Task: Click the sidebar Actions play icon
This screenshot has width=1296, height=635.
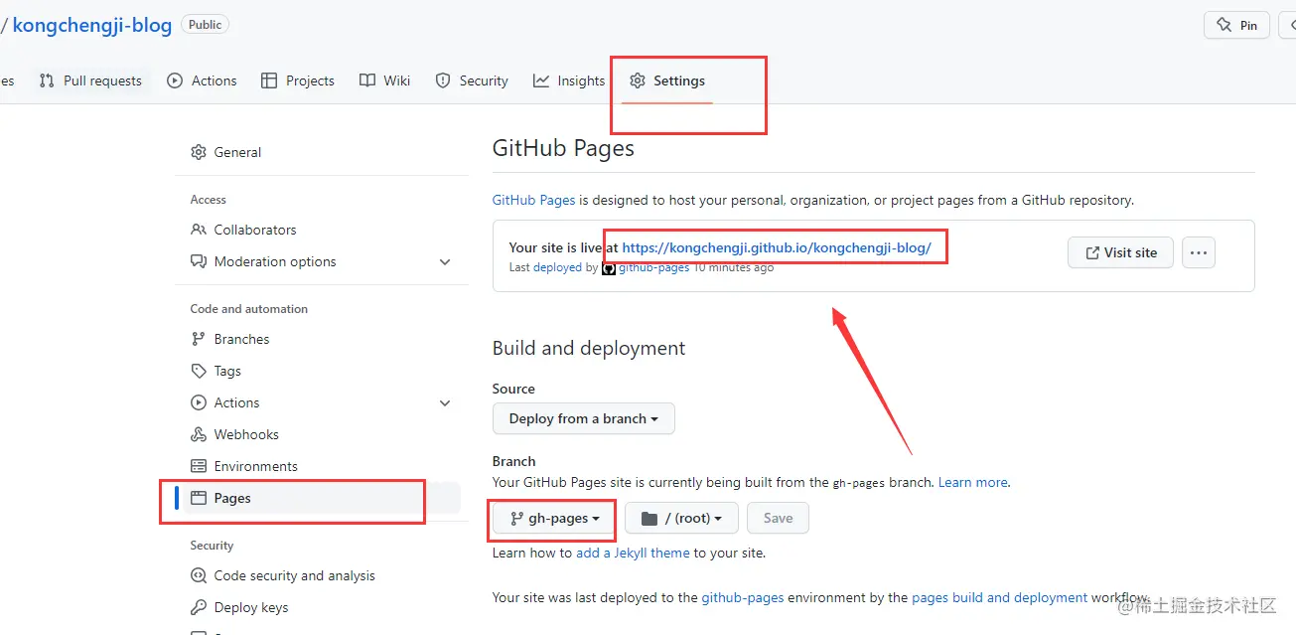Action: pyautogui.click(x=199, y=402)
